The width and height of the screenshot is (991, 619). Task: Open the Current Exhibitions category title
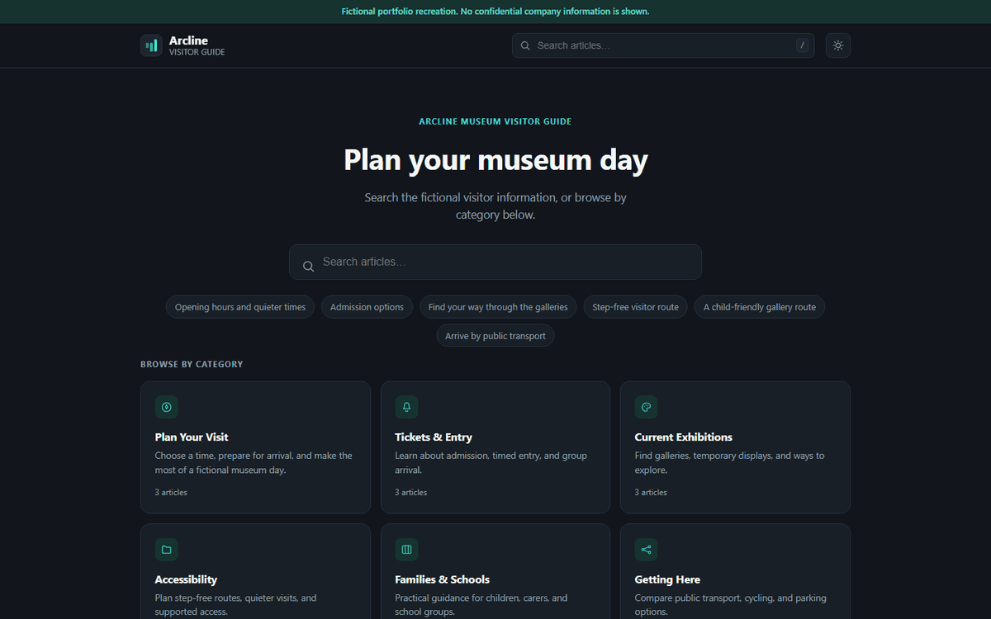pyautogui.click(x=684, y=437)
